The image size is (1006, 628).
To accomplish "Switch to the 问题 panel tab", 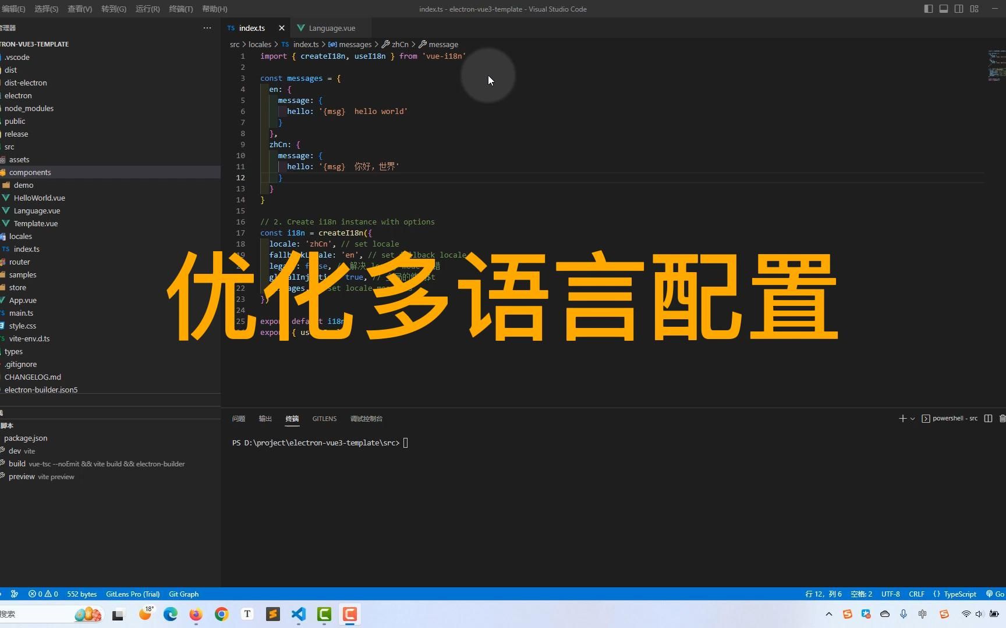I will 238,419.
